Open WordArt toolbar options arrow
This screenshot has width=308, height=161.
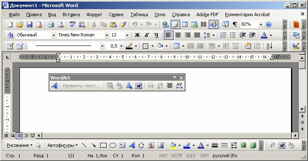tap(174, 77)
